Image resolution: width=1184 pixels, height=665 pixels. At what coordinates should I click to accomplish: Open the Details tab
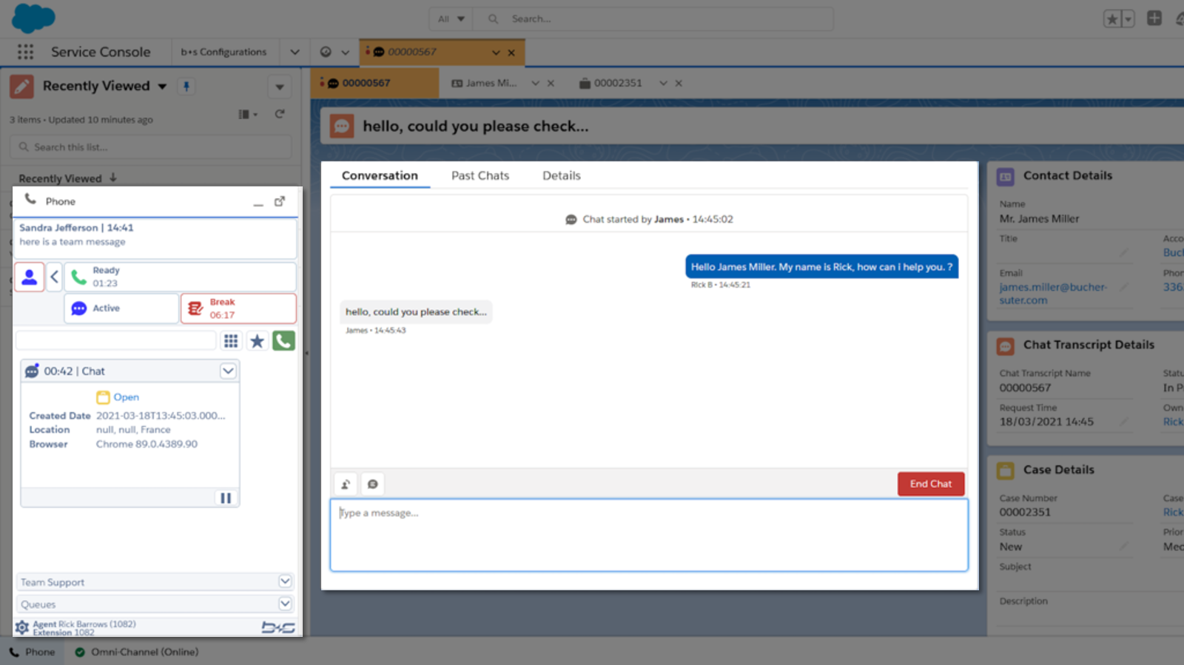tap(561, 175)
